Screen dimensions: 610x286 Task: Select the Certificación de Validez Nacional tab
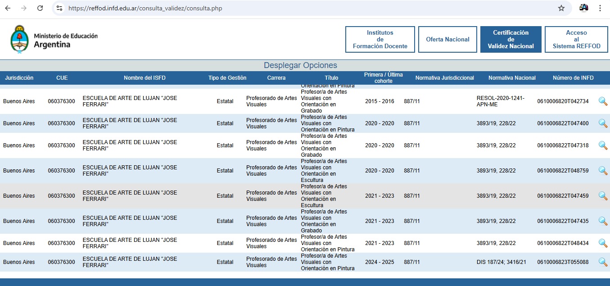(x=511, y=40)
